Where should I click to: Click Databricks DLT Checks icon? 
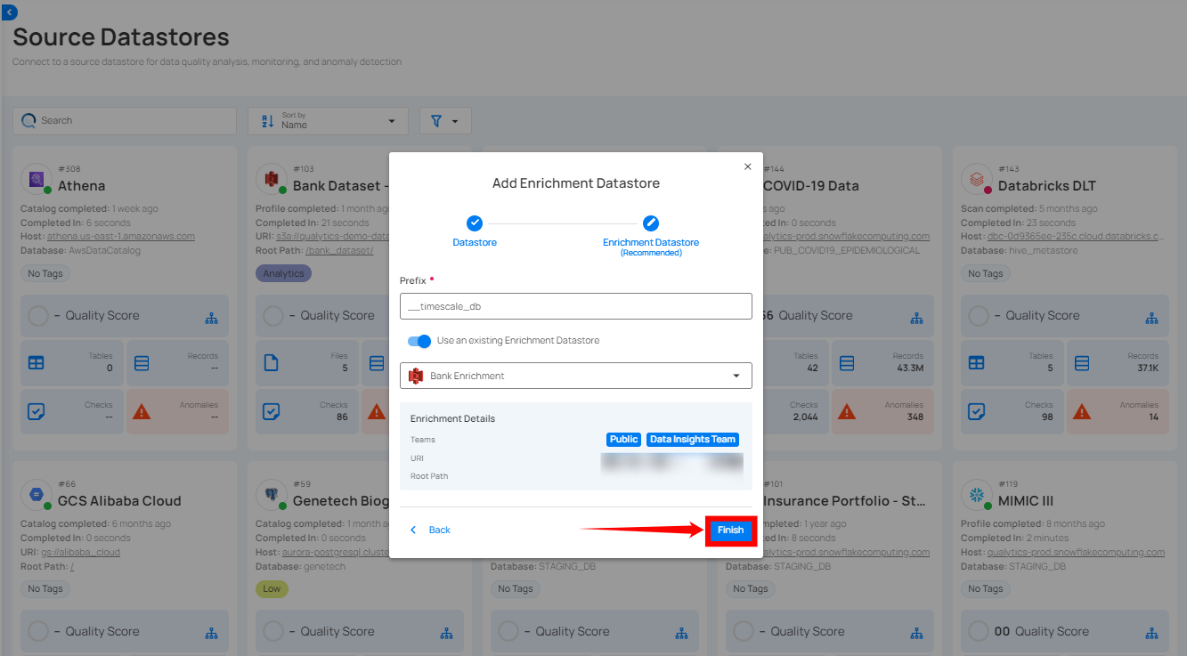point(977,412)
